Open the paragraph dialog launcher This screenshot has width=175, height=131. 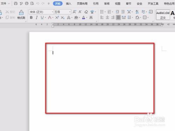pos(153,21)
